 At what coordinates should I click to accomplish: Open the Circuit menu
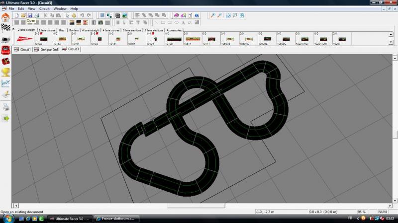click(44, 9)
